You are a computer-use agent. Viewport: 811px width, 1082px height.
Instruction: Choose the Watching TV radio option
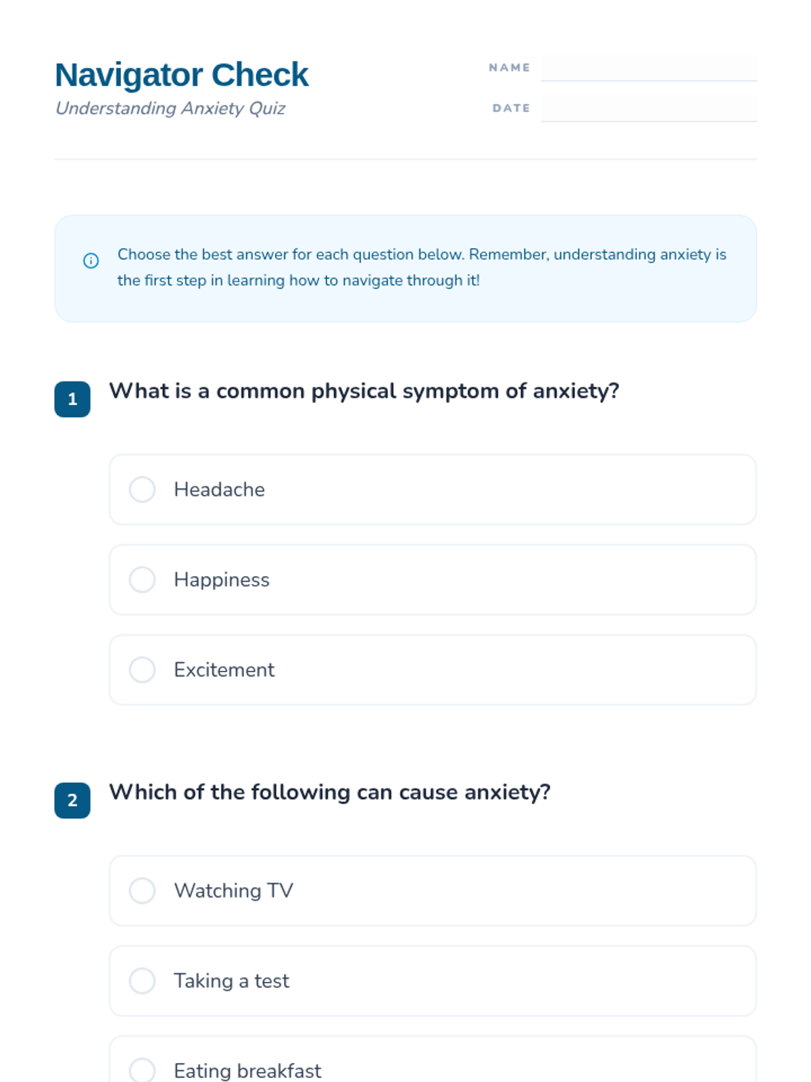tap(142, 891)
